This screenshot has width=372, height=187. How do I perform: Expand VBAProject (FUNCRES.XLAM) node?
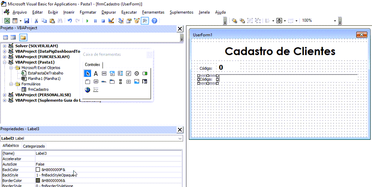(5, 57)
